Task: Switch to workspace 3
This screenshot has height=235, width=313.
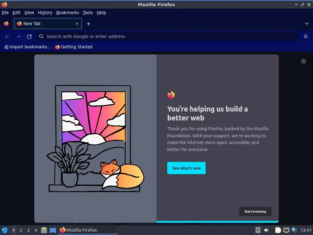Action: coord(28,230)
